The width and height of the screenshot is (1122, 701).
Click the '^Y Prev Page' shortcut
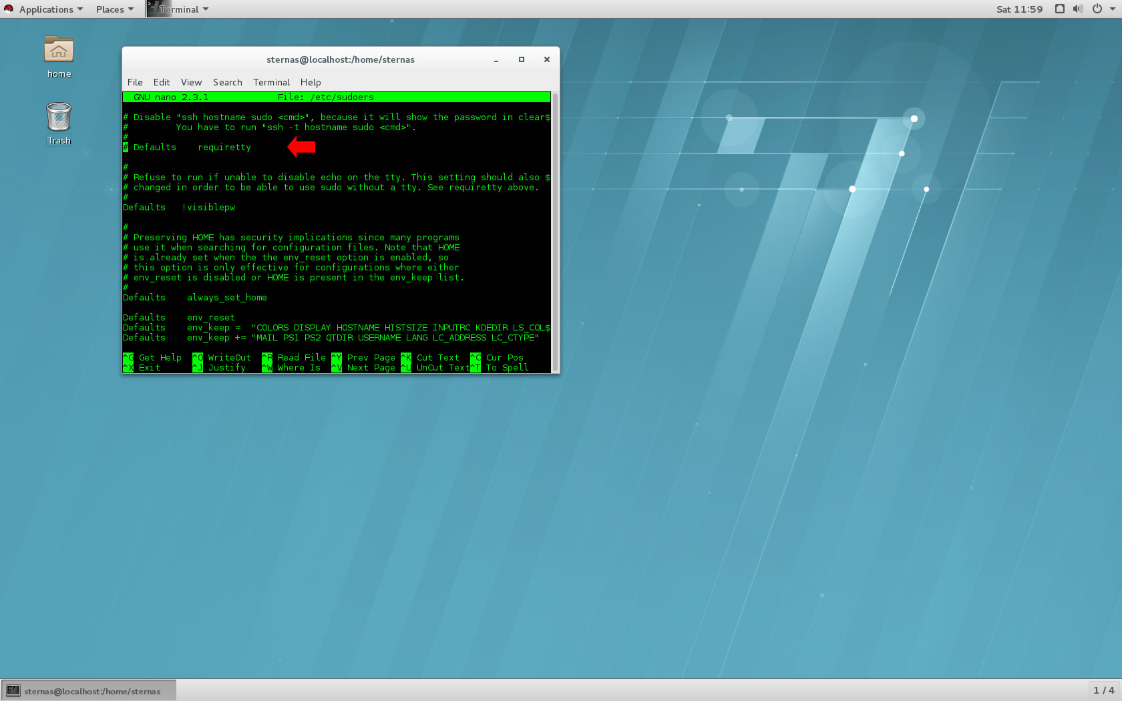point(363,357)
